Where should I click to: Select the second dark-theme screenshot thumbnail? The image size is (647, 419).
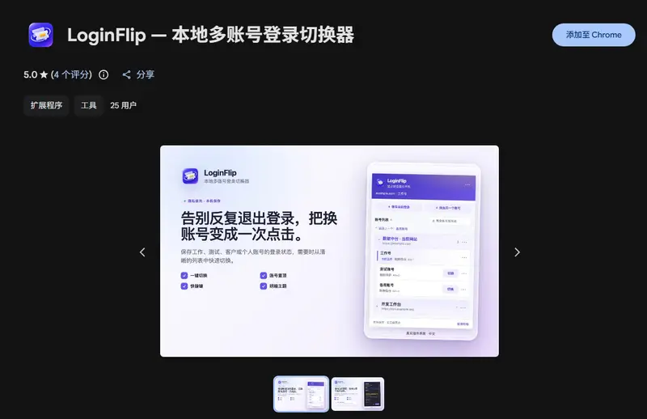click(357, 394)
